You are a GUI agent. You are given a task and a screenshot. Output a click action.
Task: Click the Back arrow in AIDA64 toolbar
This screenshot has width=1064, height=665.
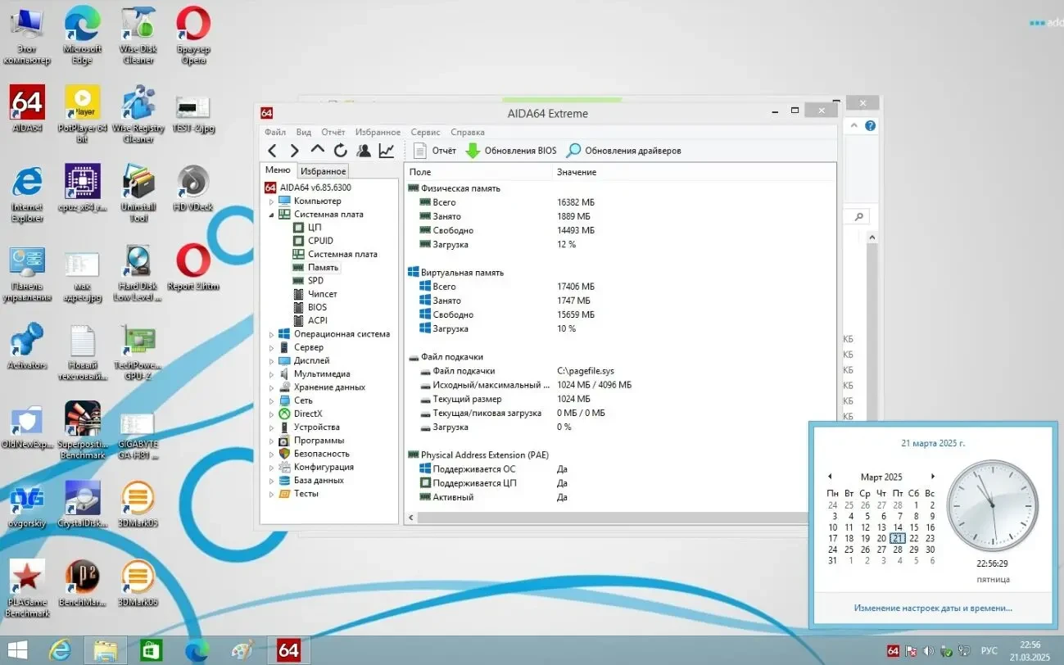(273, 151)
